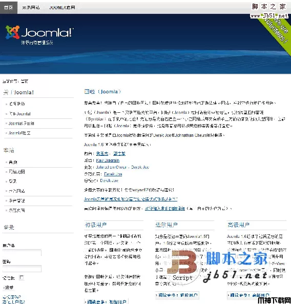Follow the 忘记密码? link
Image resolution: width=291 pixels, height=304 pixels.
point(12,297)
